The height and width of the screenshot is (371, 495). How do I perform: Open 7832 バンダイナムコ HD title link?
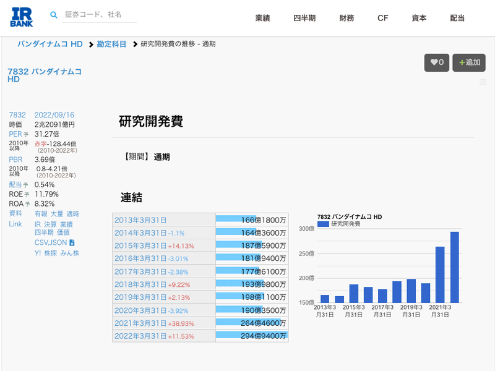coord(45,75)
